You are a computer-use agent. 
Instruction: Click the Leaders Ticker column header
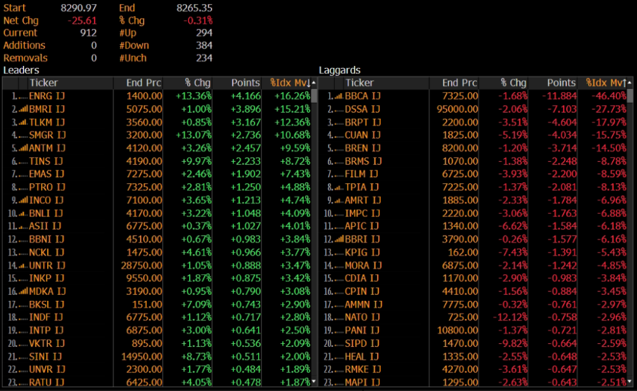pyautogui.click(x=44, y=83)
